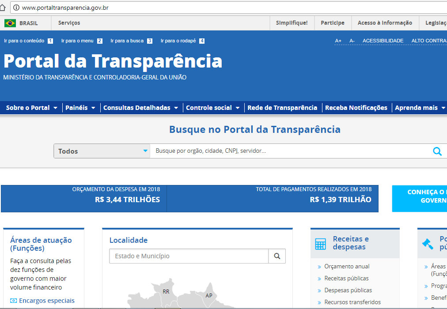The height and width of the screenshot is (309, 447).
Task: Click the browser home icon
Action: [x=3, y=8]
